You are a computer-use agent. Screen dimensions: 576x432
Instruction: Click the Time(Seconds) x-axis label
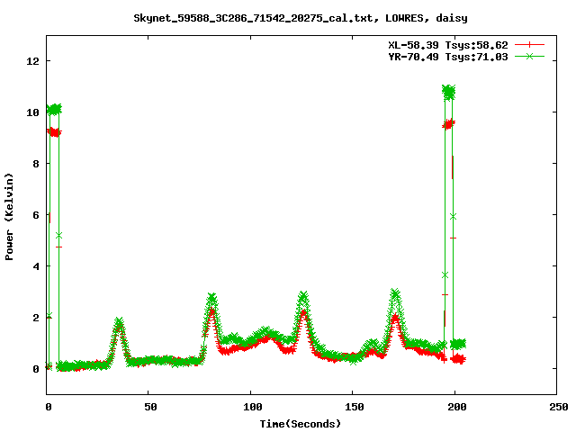pos(301,424)
